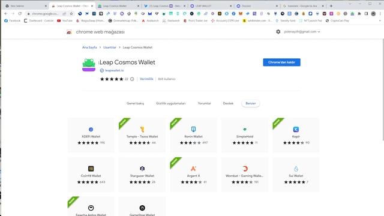The width and height of the screenshot is (384, 216).
Task: Click the Chrome'dan kaldır button
Action: point(281,62)
